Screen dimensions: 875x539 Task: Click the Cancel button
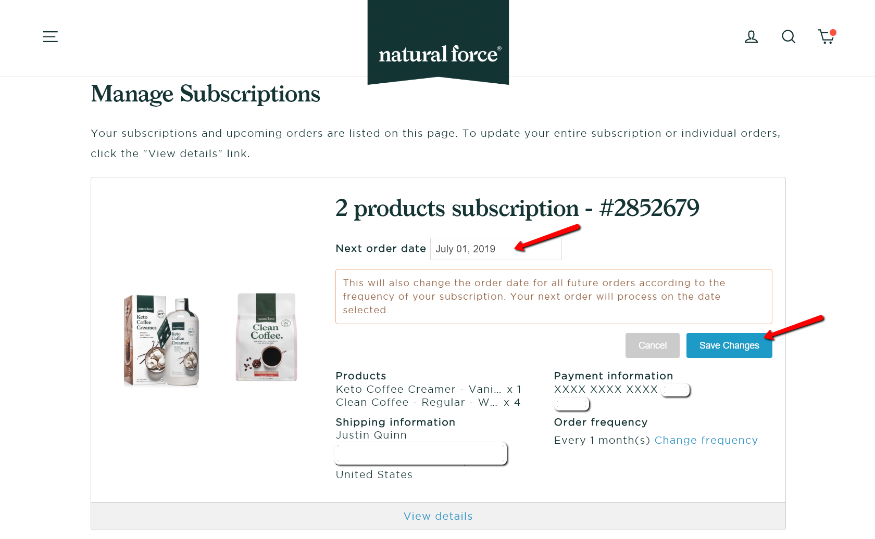click(x=653, y=345)
